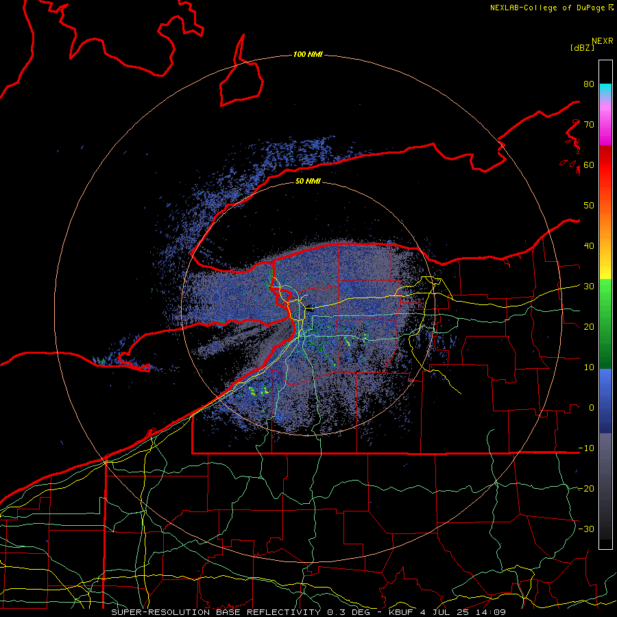Image resolution: width=617 pixels, height=617 pixels.
Task: Click the 4 JUL 25 14:09 timestamp
Action: (463, 612)
